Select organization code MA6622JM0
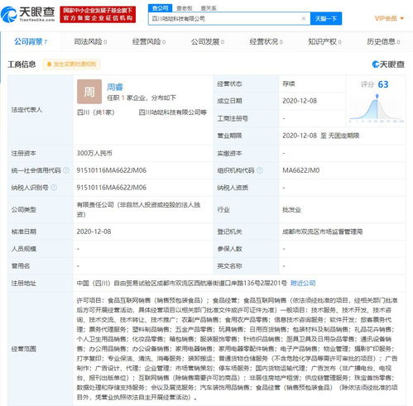Screen dimensions: 413x406 tap(301, 170)
